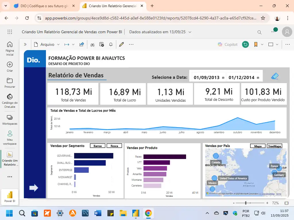Viewport: 294px width, 220px height.
Task: Click the zoom in plus button
Action: click(267, 203)
